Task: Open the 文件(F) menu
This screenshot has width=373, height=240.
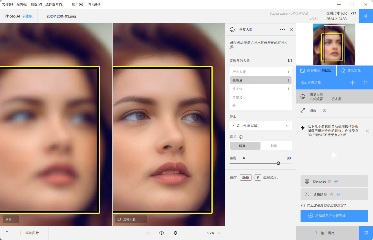Action: coord(8,4)
